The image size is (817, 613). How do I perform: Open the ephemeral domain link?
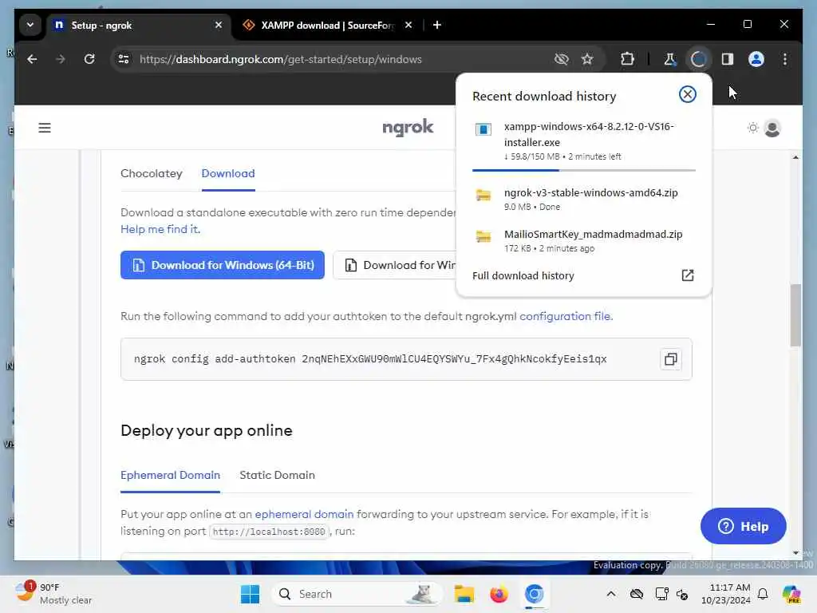pyautogui.click(x=304, y=515)
